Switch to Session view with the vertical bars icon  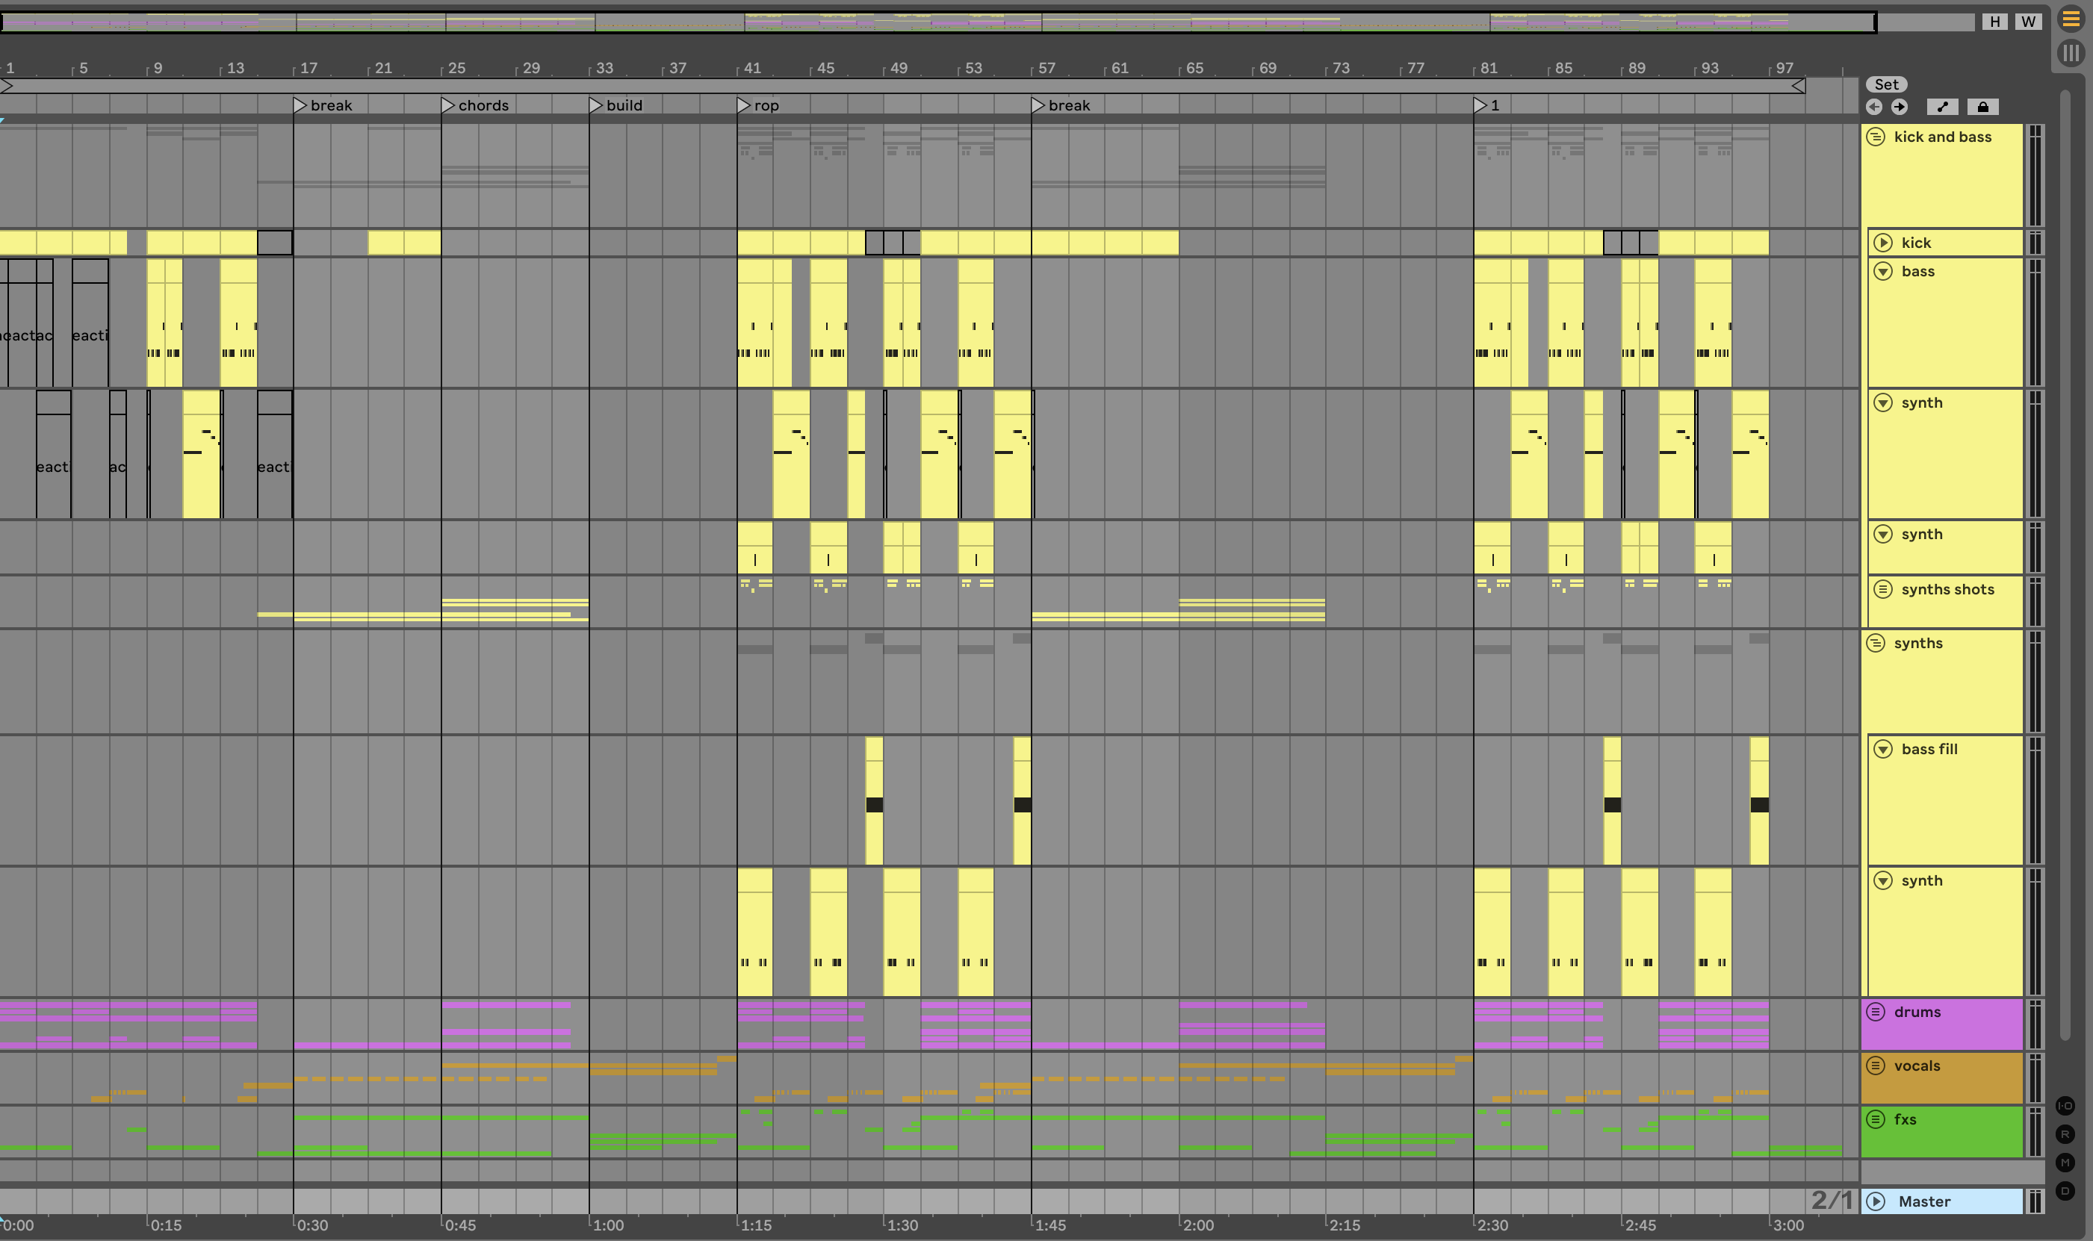point(2071,54)
